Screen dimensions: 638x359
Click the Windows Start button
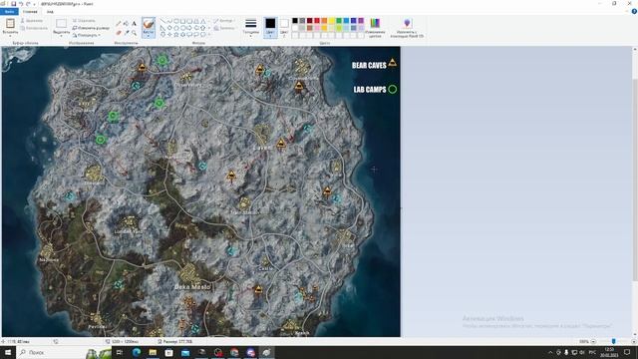(x=8, y=352)
